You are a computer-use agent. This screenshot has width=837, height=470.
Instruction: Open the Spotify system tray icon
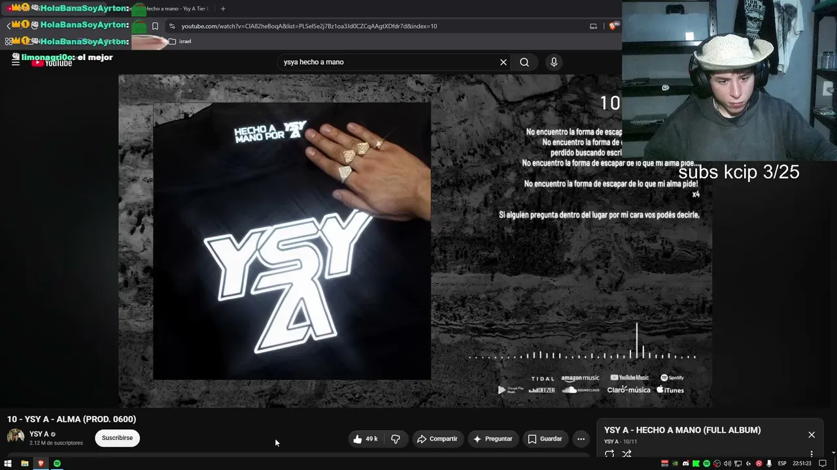[x=706, y=463]
